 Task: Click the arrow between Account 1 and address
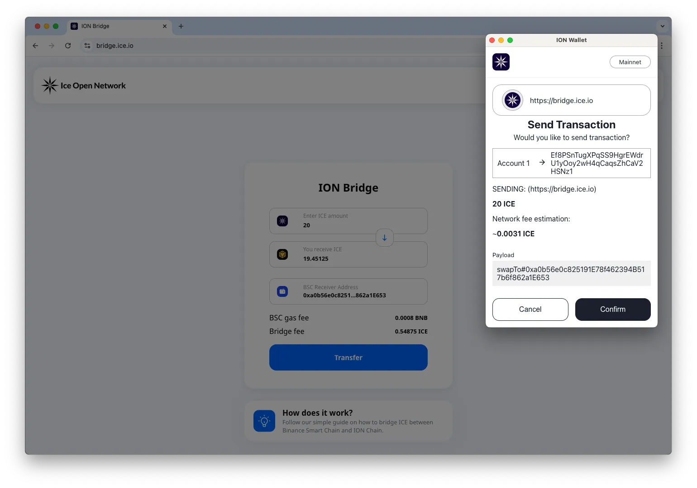tap(542, 162)
